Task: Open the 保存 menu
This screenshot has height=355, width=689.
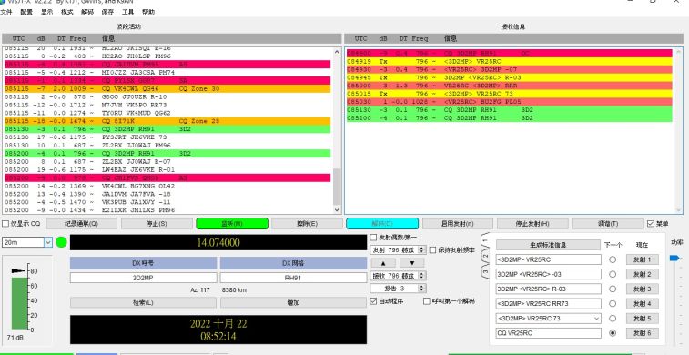Action: point(107,12)
